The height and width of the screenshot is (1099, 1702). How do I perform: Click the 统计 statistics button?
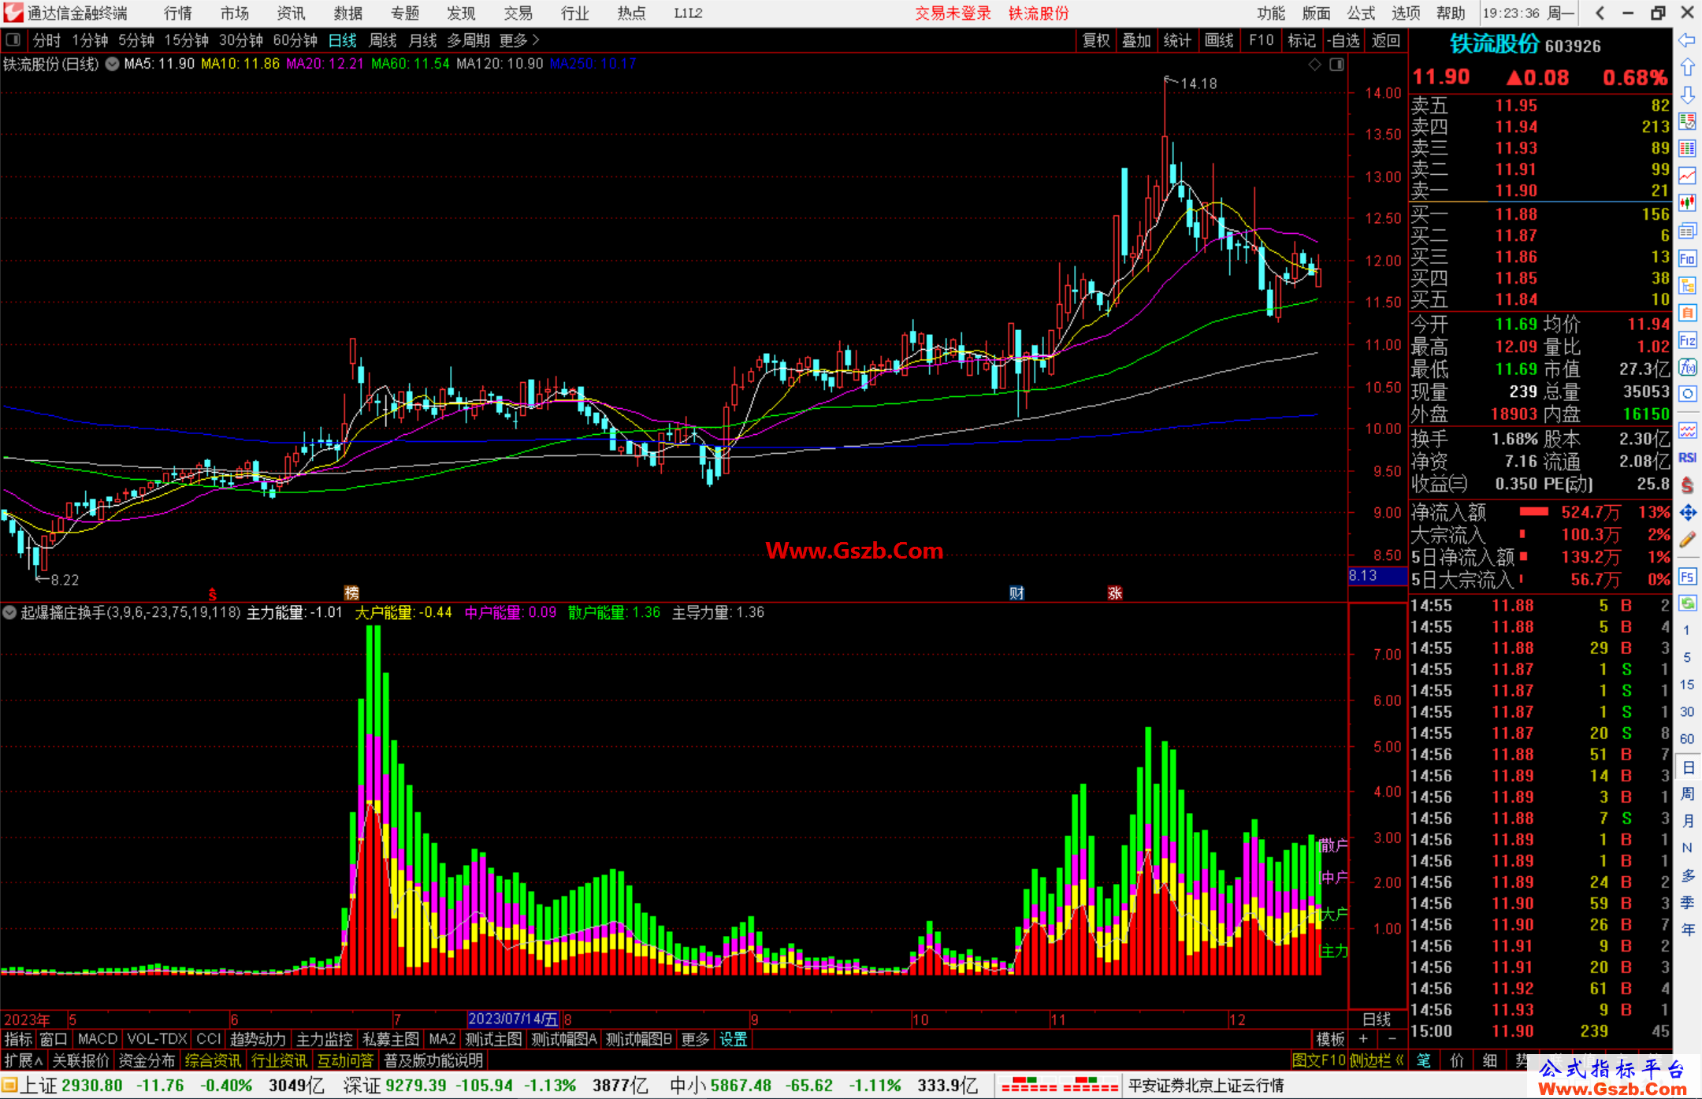click(x=1177, y=40)
